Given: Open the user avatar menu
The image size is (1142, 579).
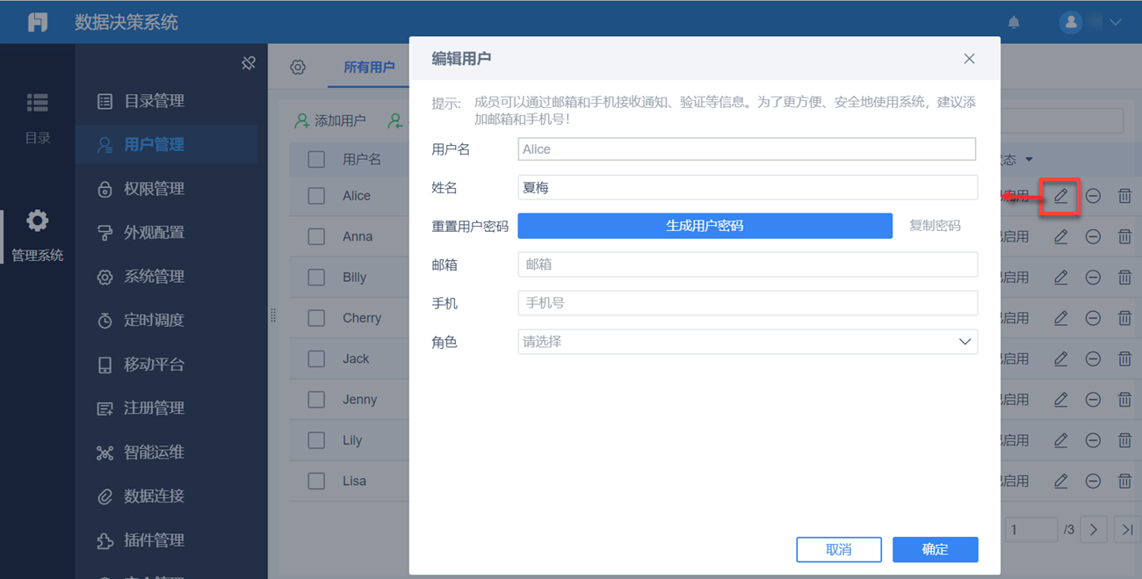Looking at the screenshot, I should 1070,22.
